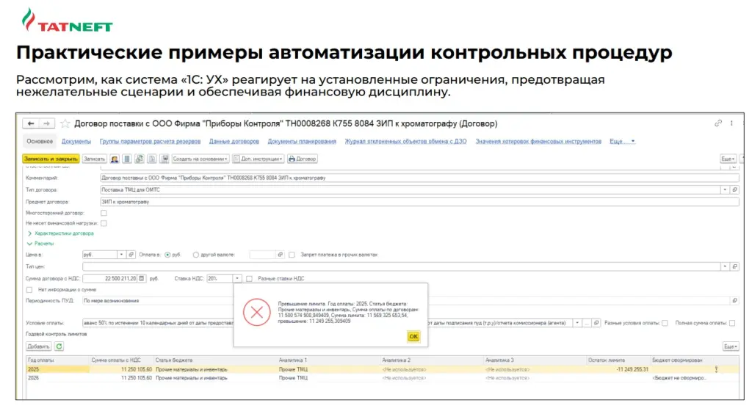The height and width of the screenshot is (414, 752).
Task: Click the user avatar toolbar icon
Action: click(114, 159)
